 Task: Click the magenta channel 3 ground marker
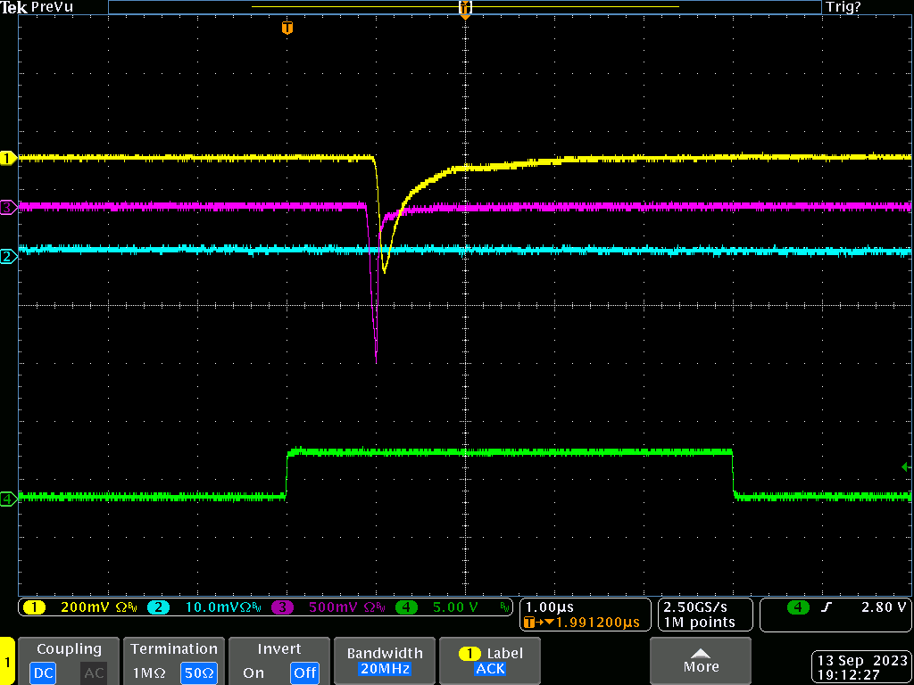coord(8,207)
